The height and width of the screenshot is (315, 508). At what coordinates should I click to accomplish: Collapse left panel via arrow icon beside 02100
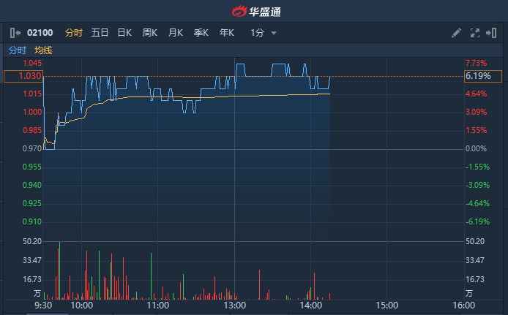point(15,33)
